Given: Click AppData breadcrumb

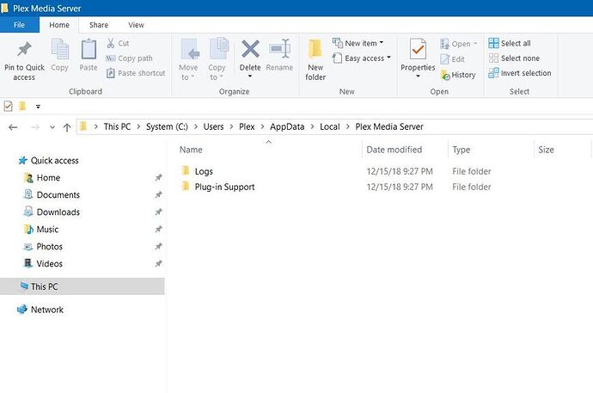Looking at the screenshot, I should click(x=287, y=126).
